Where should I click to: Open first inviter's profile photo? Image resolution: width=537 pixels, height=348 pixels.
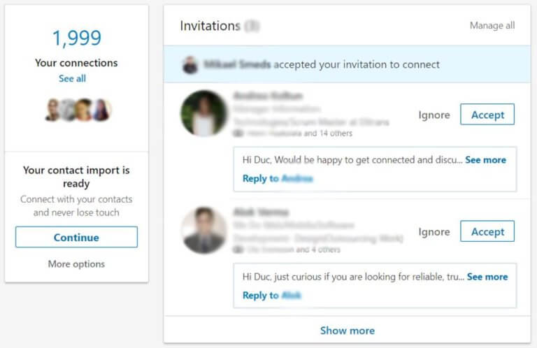(x=203, y=114)
